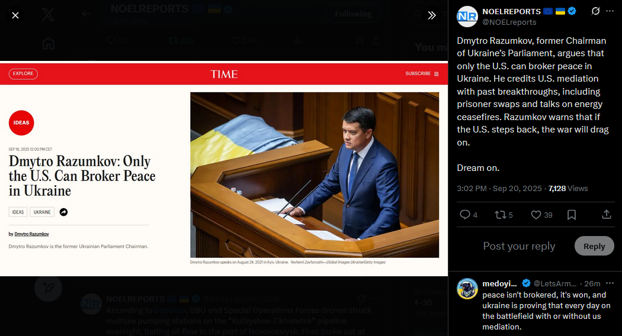Click the grey Reply button
The image size is (622, 336).
point(594,246)
